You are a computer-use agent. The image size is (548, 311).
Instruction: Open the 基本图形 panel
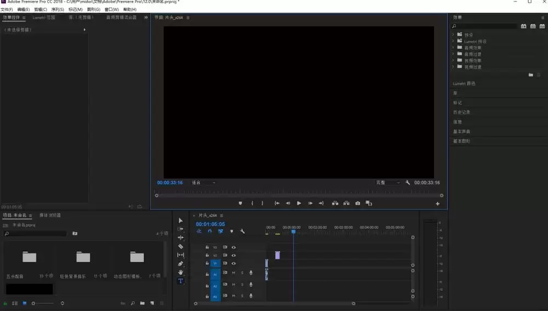point(461,141)
